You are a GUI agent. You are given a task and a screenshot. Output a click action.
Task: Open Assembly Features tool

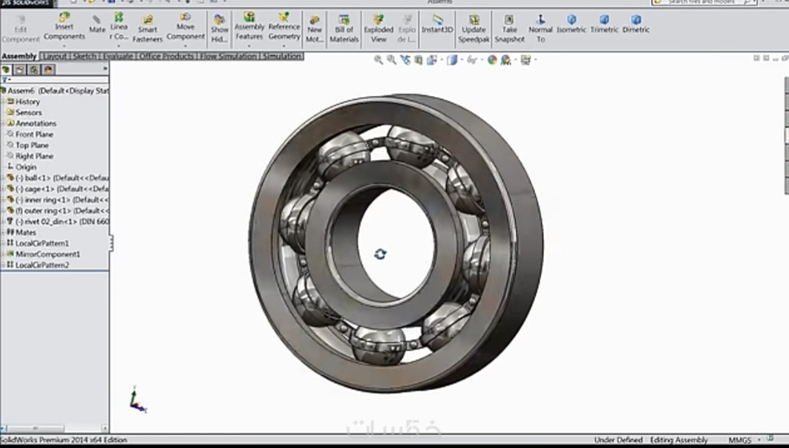pos(249,28)
